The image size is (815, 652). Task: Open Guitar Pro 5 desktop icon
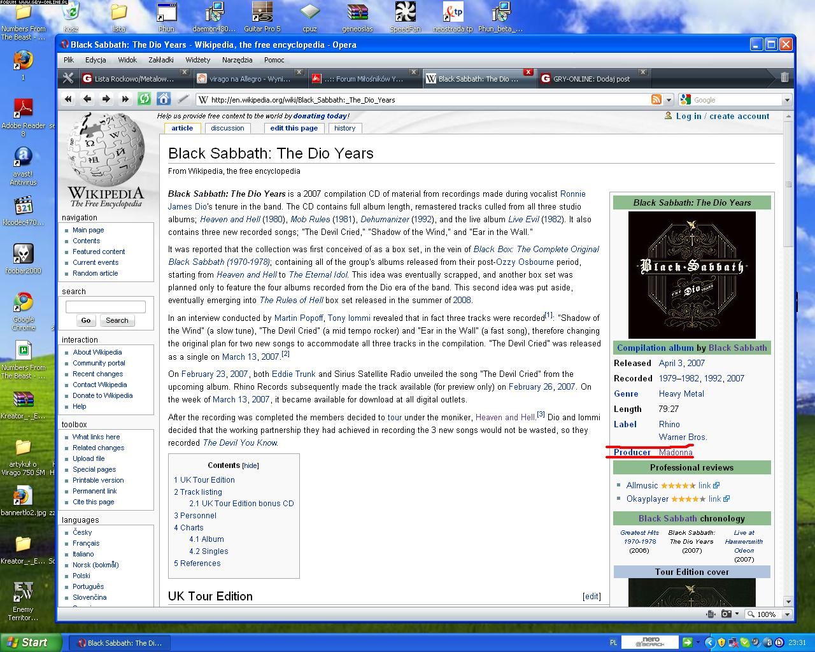tap(262, 17)
